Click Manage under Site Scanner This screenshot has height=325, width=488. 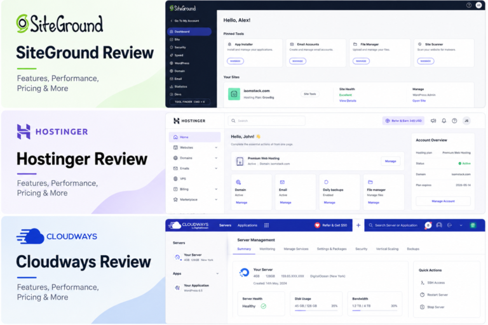point(426,61)
